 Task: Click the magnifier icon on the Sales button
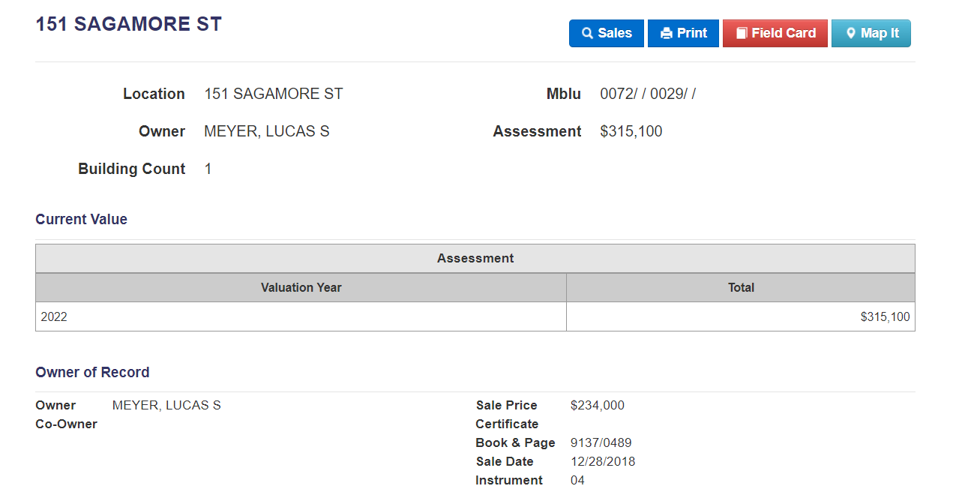tap(587, 34)
